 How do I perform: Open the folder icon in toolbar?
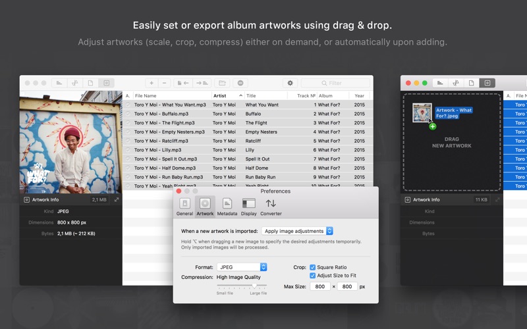tap(222, 83)
